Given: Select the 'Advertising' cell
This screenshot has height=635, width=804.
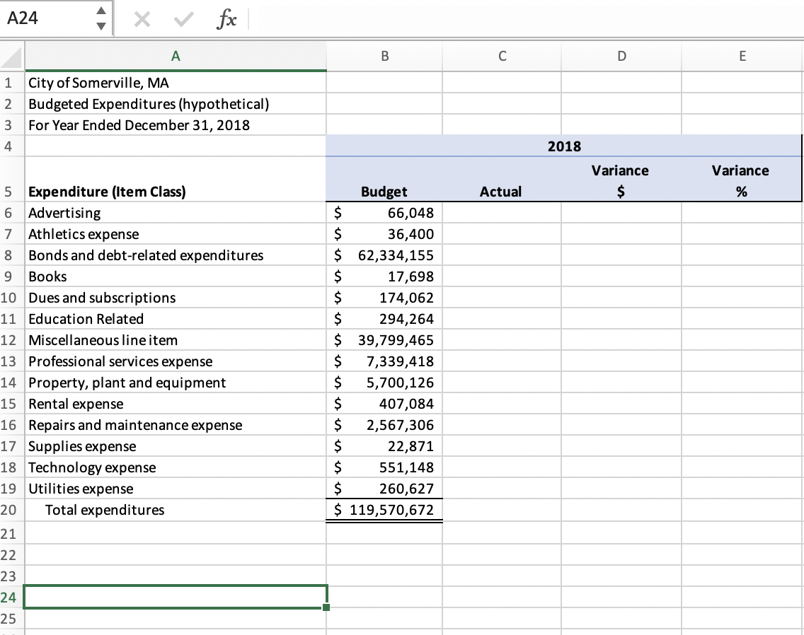Looking at the screenshot, I should tap(176, 213).
